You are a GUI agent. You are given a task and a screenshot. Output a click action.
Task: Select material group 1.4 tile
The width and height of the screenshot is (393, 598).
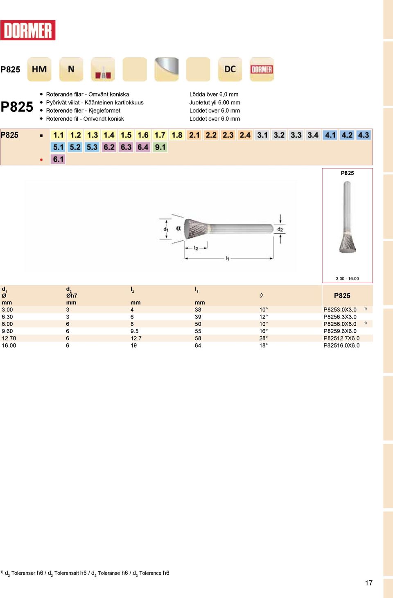[x=109, y=135]
